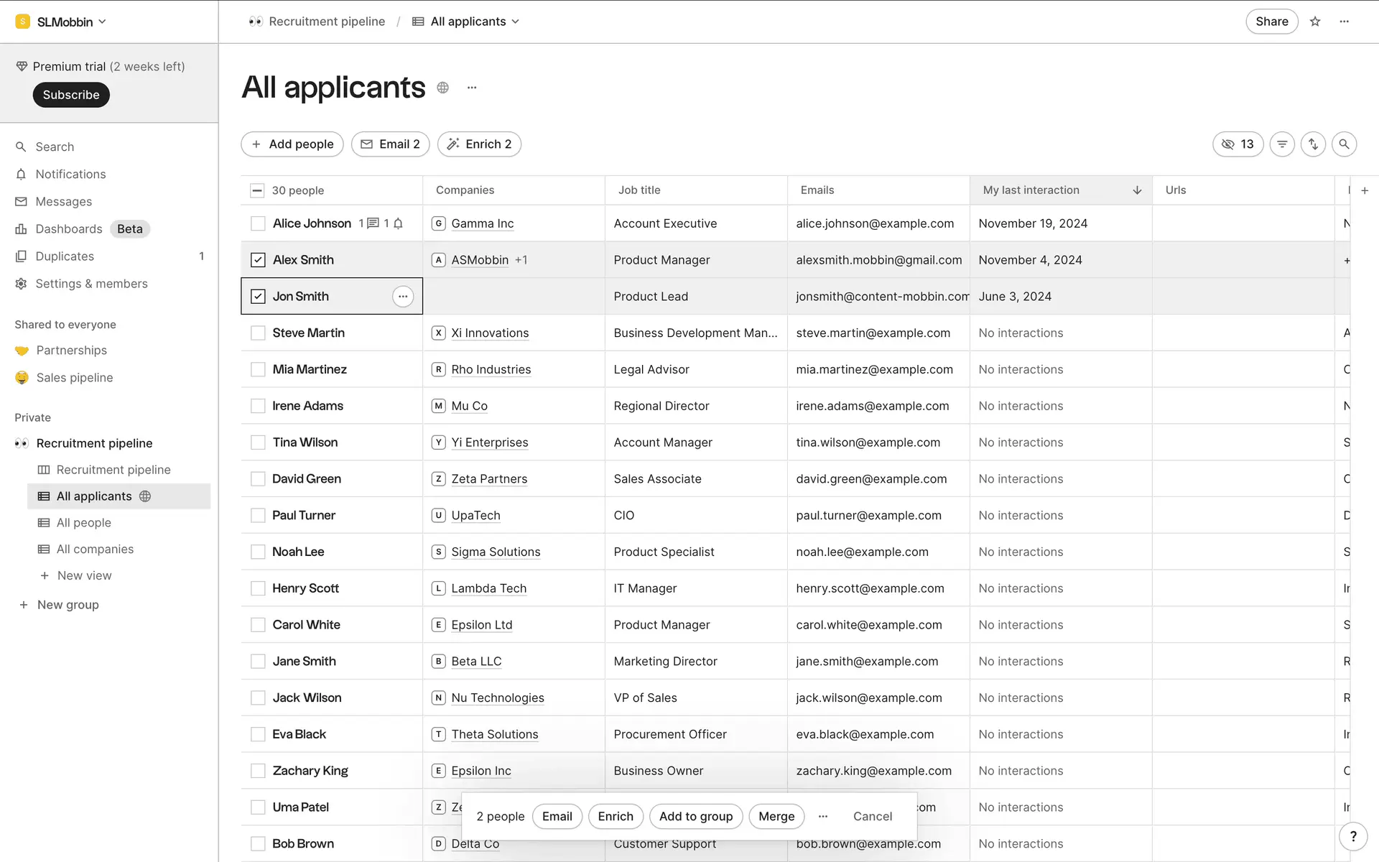Check the Steve Martin row checkbox
Screen dimensions: 1379x862
258,333
